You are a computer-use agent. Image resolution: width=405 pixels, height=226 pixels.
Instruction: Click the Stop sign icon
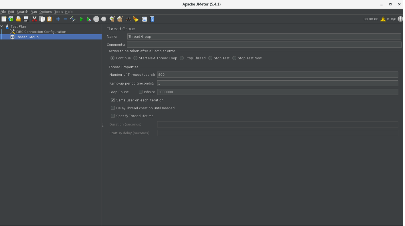pyautogui.click(x=96, y=19)
